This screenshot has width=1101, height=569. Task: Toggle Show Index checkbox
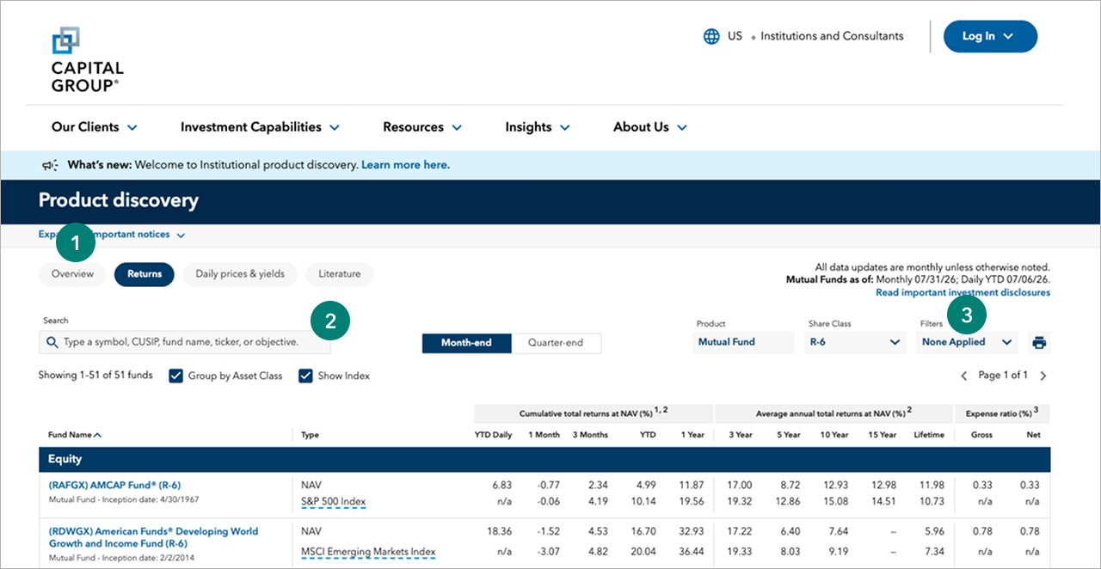click(x=305, y=376)
